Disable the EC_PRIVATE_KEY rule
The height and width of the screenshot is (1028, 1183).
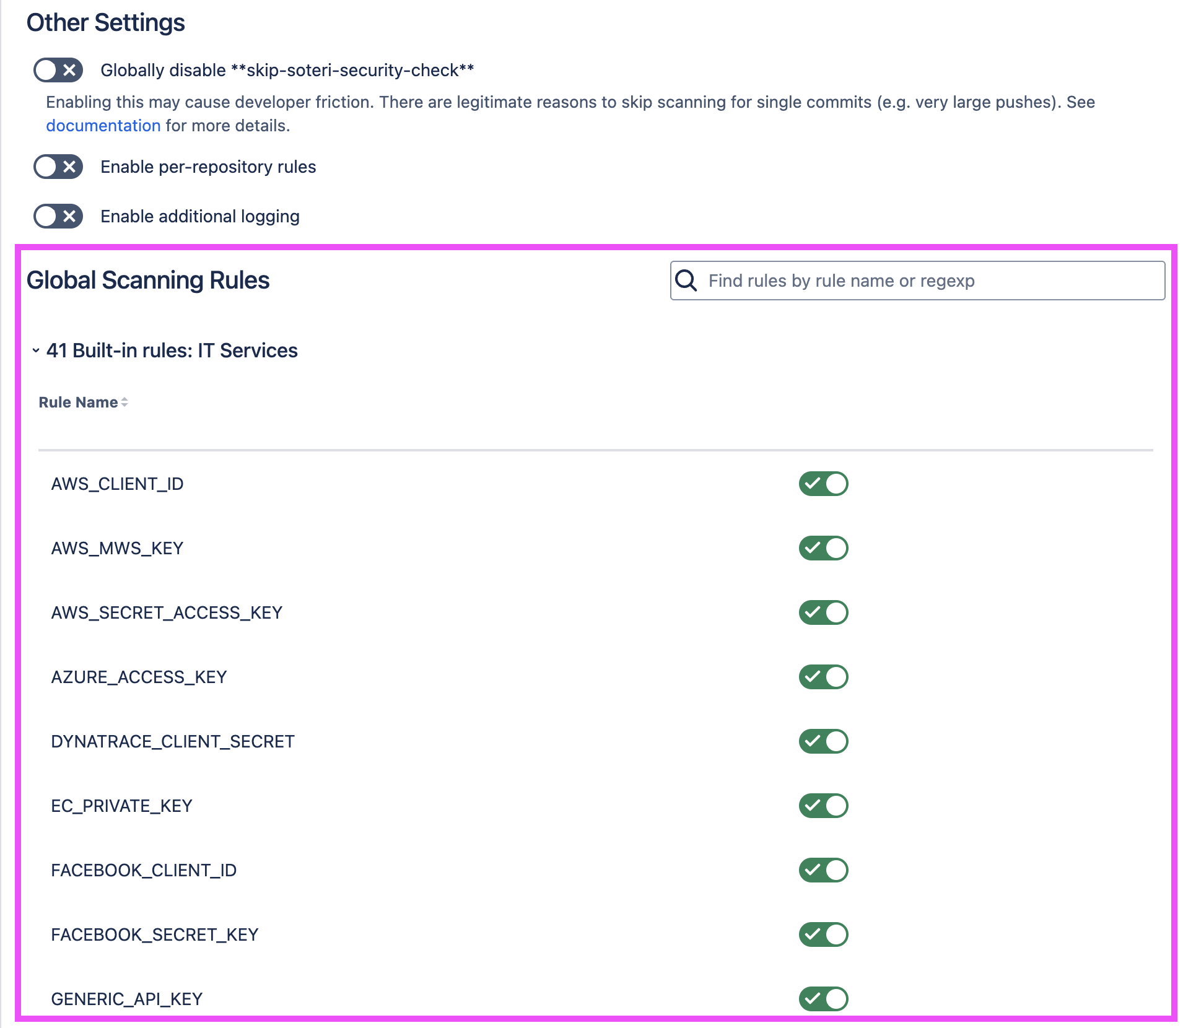[x=823, y=806]
